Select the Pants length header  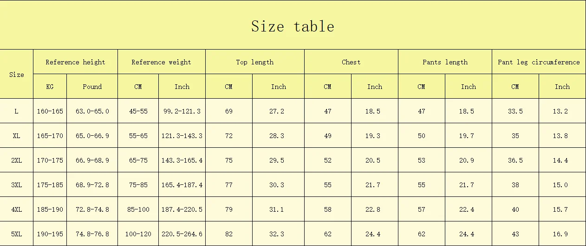(x=445, y=62)
